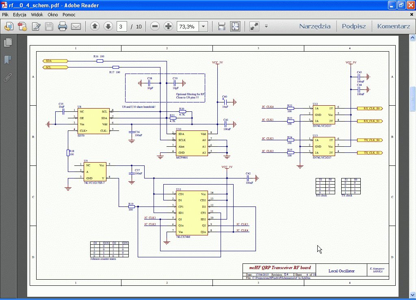416x300 pixels.
Task: Toggle fit one full page view
Action: pos(235,27)
